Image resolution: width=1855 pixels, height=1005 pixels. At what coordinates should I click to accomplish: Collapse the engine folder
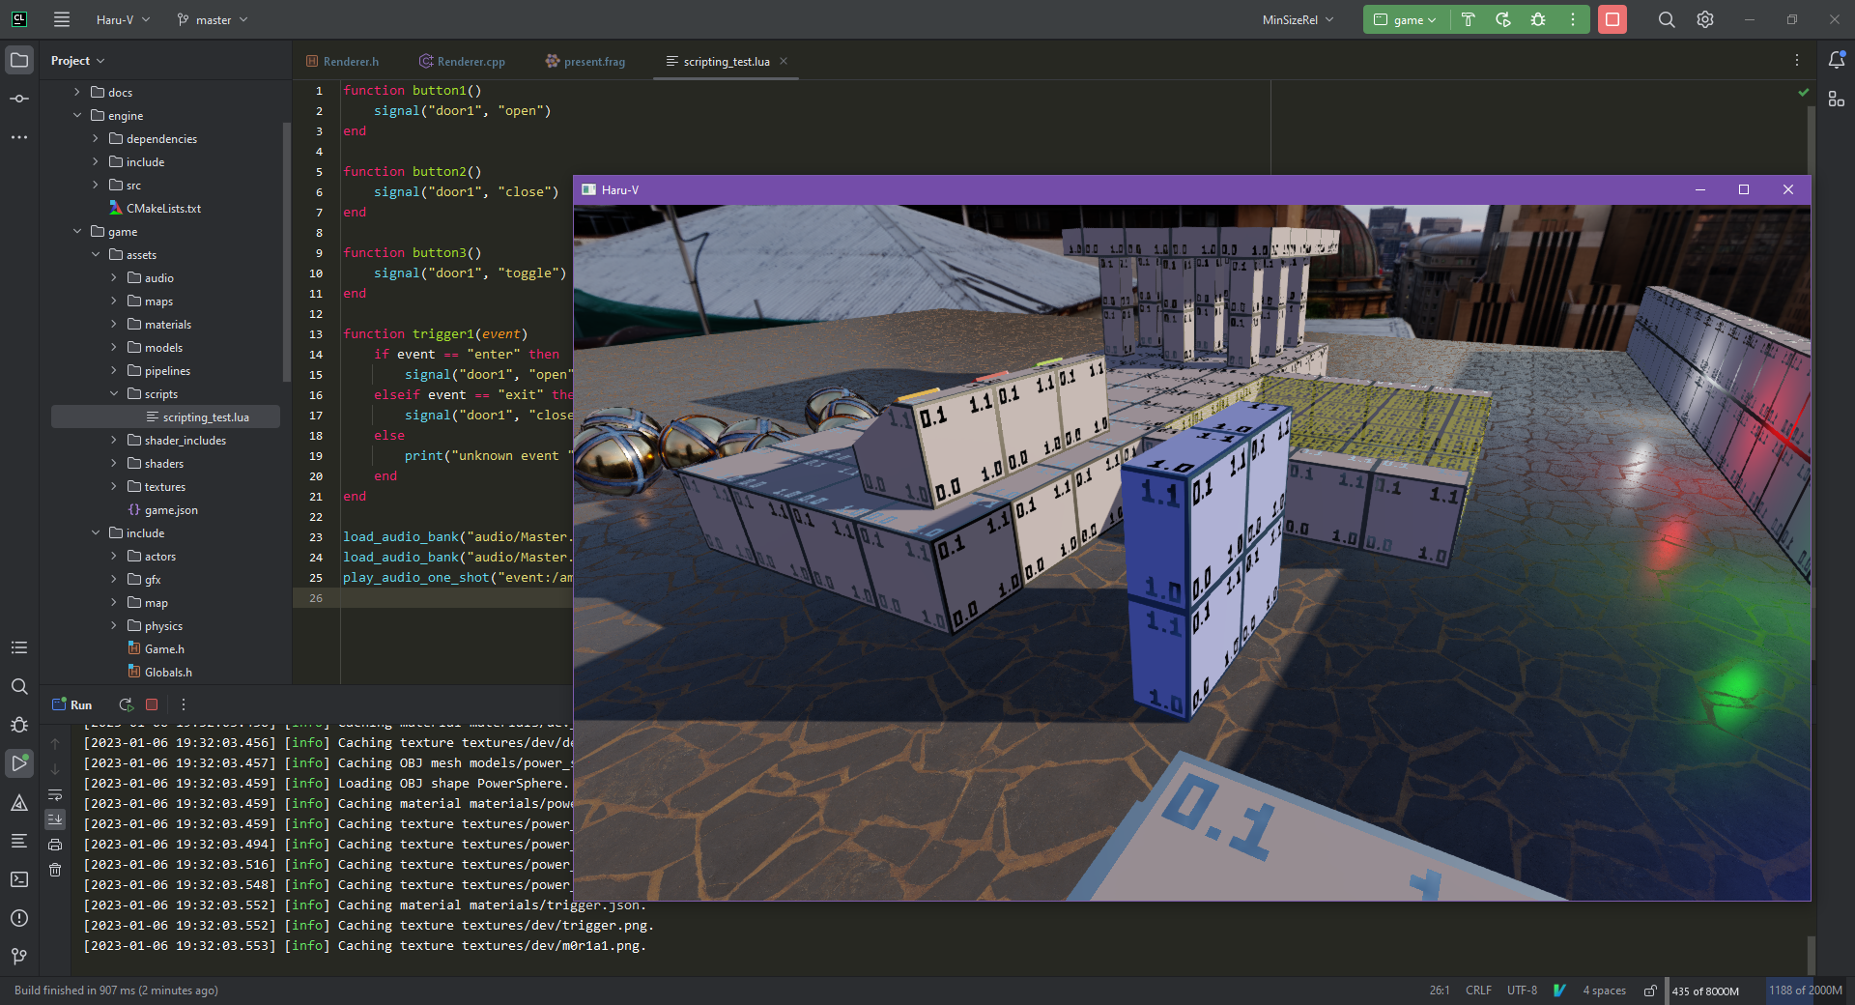[77, 116]
